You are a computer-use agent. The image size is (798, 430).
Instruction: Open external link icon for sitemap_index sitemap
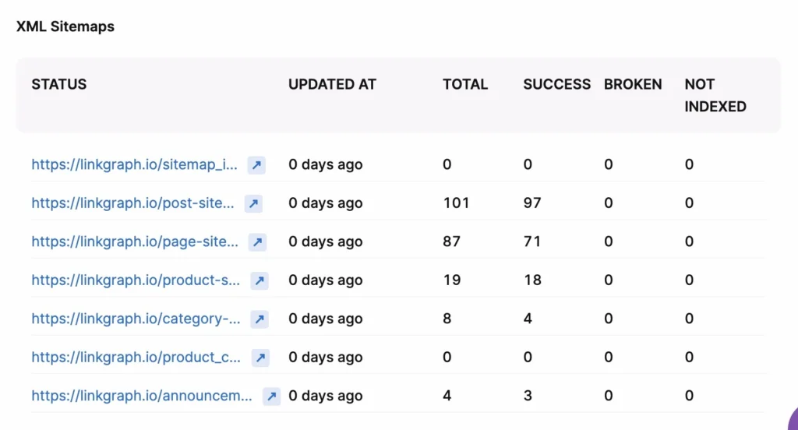point(256,164)
